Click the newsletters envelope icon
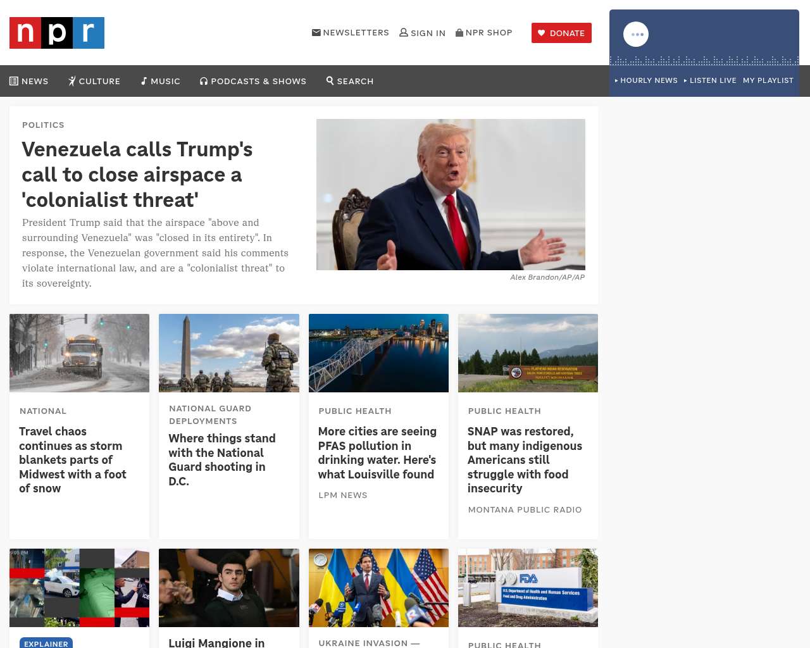The width and height of the screenshot is (810, 648). pos(316,32)
